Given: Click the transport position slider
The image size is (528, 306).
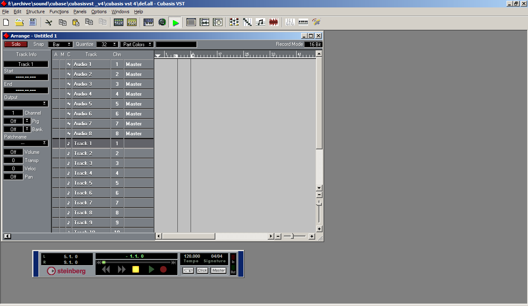Looking at the screenshot, I should tap(136, 262).
